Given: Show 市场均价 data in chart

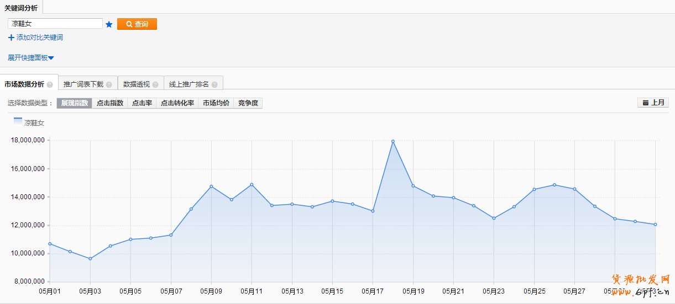Looking at the screenshot, I should (216, 103).
